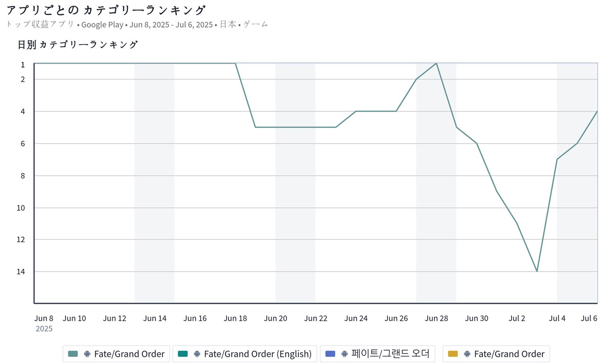Click the アプリごとの カテゴリーランキング title
The height and width of the screenshot is (364, 607).
[x=106, y=10]
